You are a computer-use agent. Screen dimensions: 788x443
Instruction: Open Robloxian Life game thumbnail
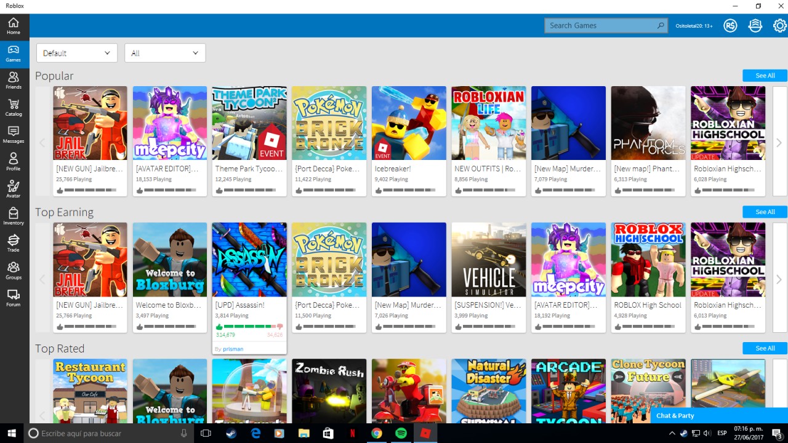tap(489, 123)
